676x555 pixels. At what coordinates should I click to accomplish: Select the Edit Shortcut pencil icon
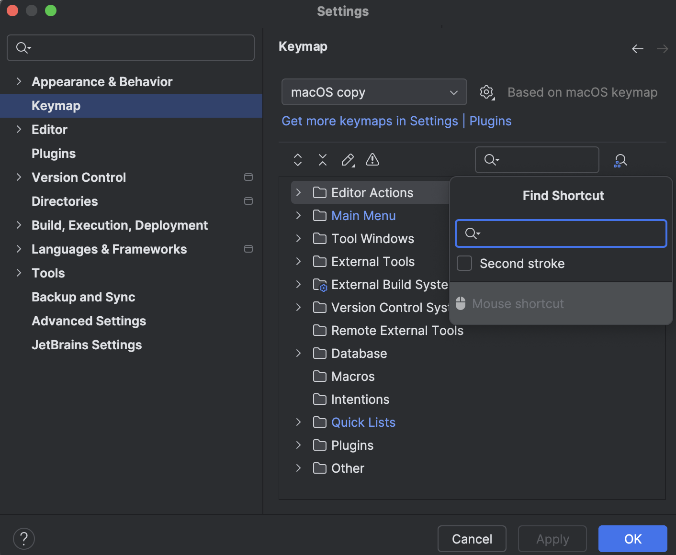pyautogui.click(x=348, y=160)
